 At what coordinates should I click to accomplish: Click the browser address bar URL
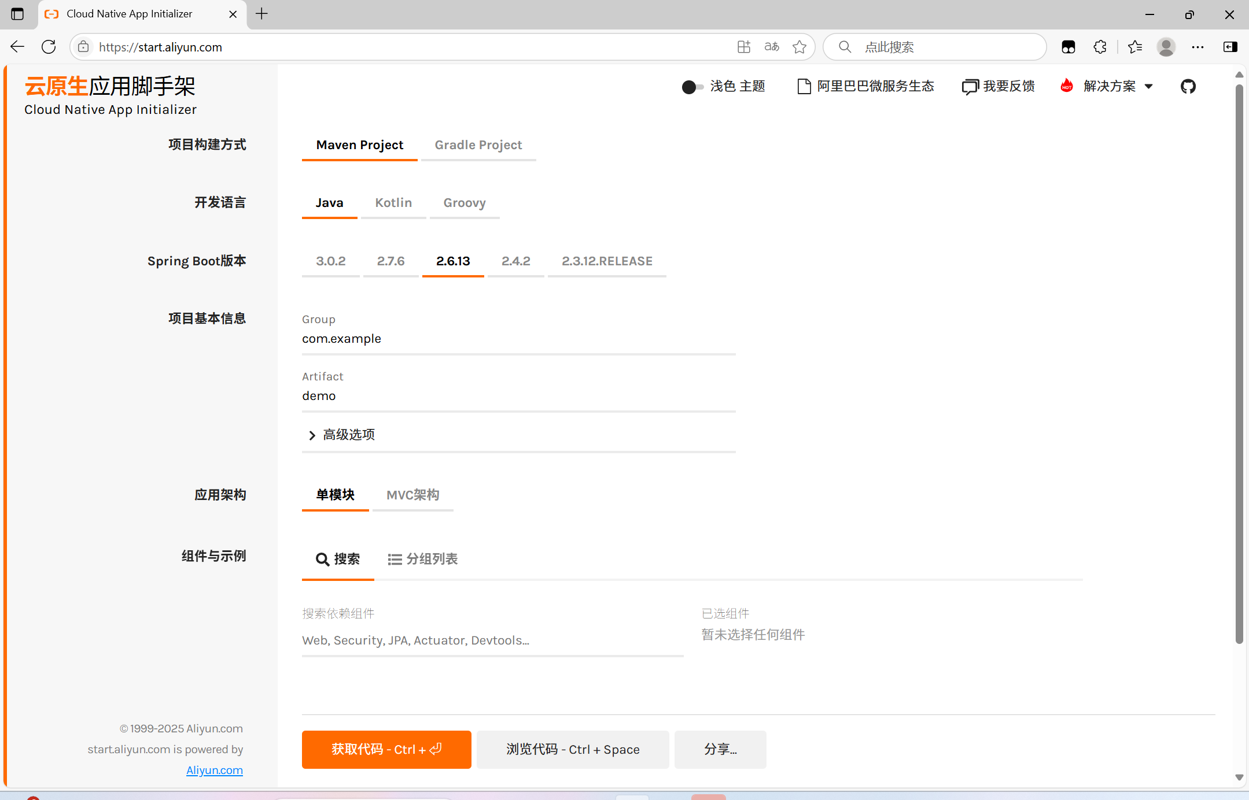pos(160,47)
